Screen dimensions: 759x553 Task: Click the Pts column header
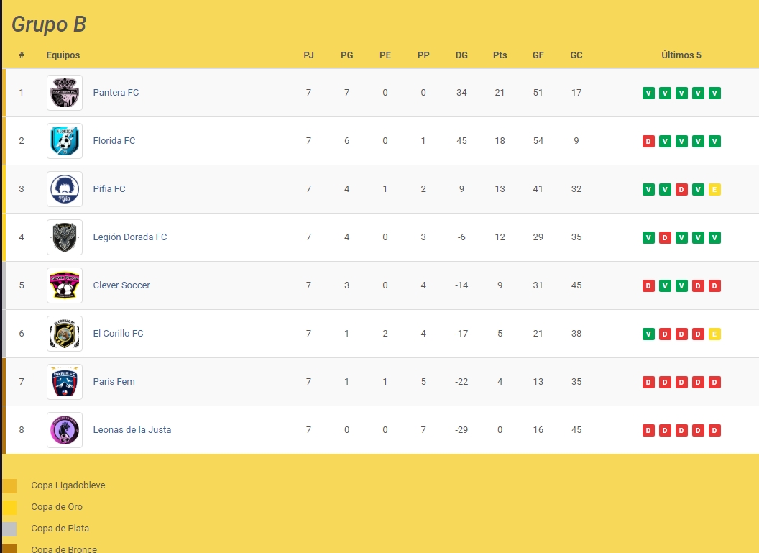pyautogui.click(x=500, y=55)
